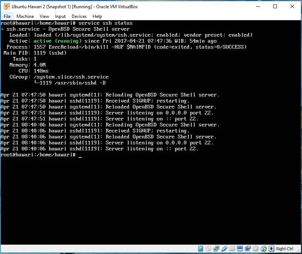
Task: Click the 07:47:50 'Received SIGHUP; restarting' log line
Action: pos(95,101)
